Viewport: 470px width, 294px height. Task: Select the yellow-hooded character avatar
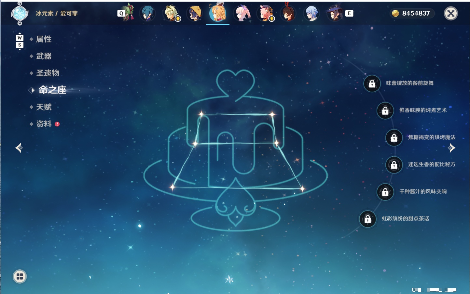[194, 14]
